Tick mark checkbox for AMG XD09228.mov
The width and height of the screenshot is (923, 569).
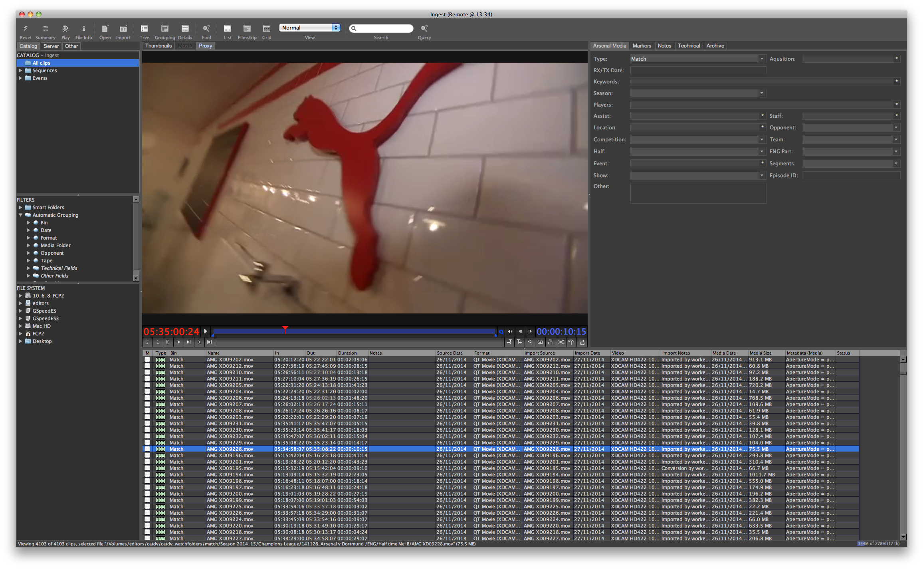coord(147,449)
